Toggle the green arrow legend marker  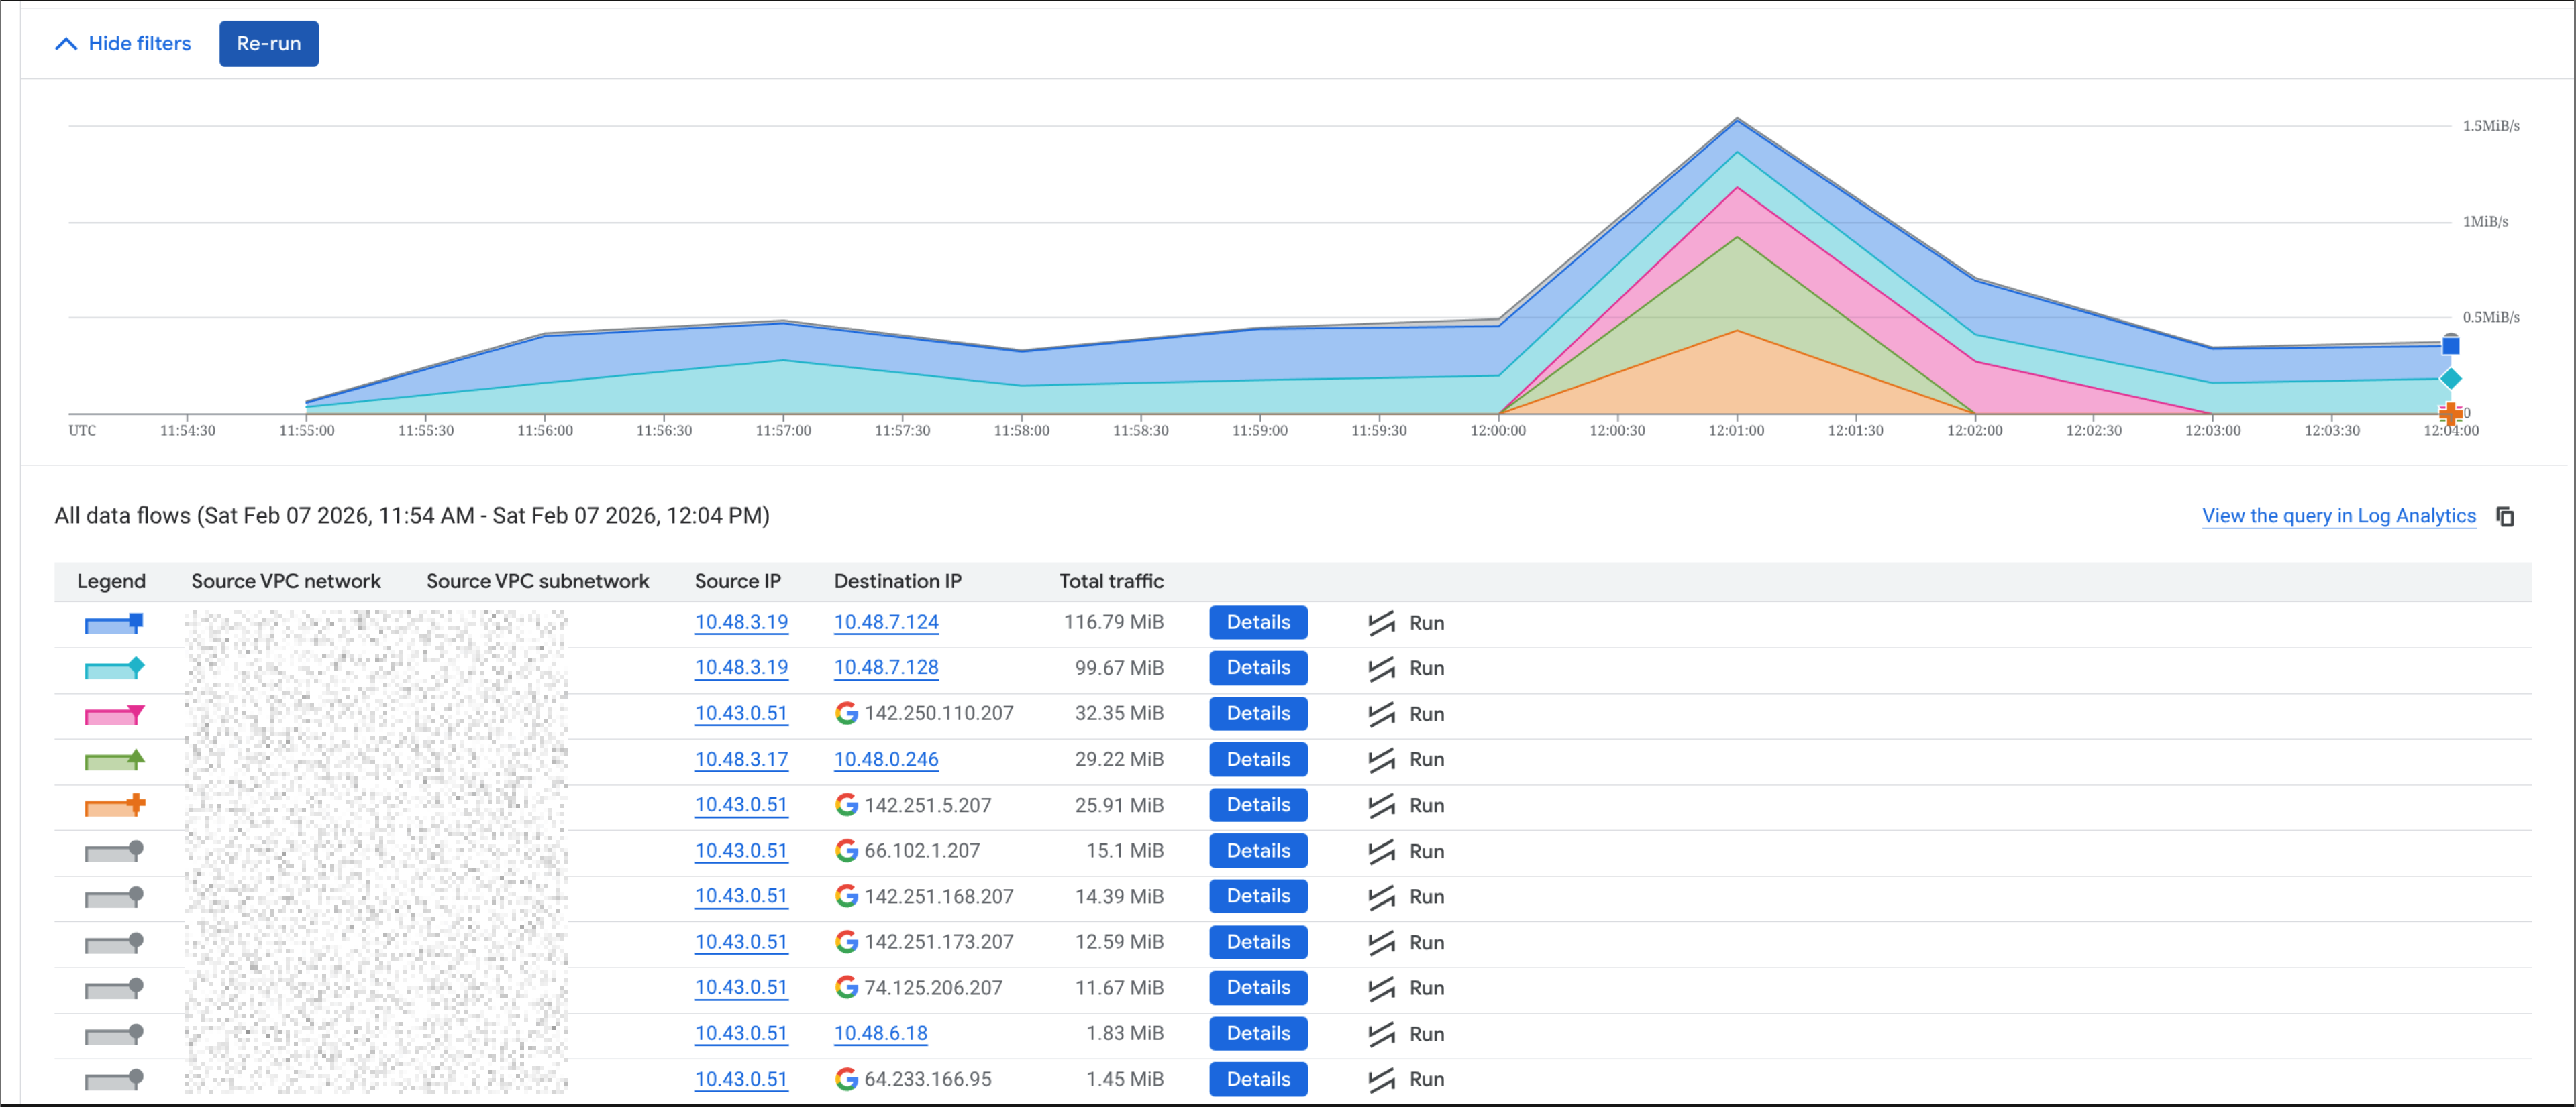click(x=113, y=759)
